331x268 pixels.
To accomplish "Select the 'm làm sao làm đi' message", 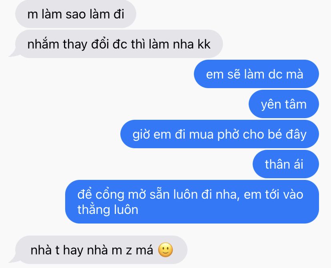I will click(x=76, y=14).
